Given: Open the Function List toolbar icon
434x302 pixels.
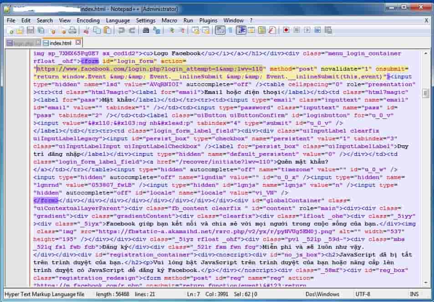Looking at the screenshot, I should 272,30.
